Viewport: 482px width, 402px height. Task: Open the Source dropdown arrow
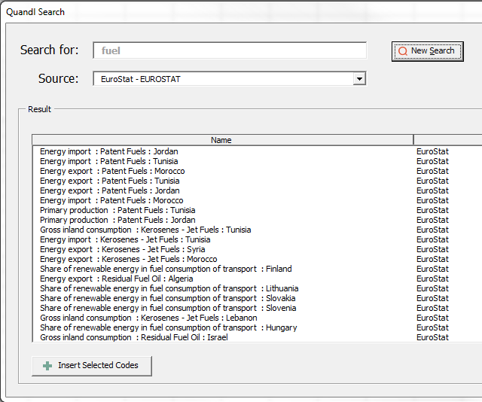point(359,79)
